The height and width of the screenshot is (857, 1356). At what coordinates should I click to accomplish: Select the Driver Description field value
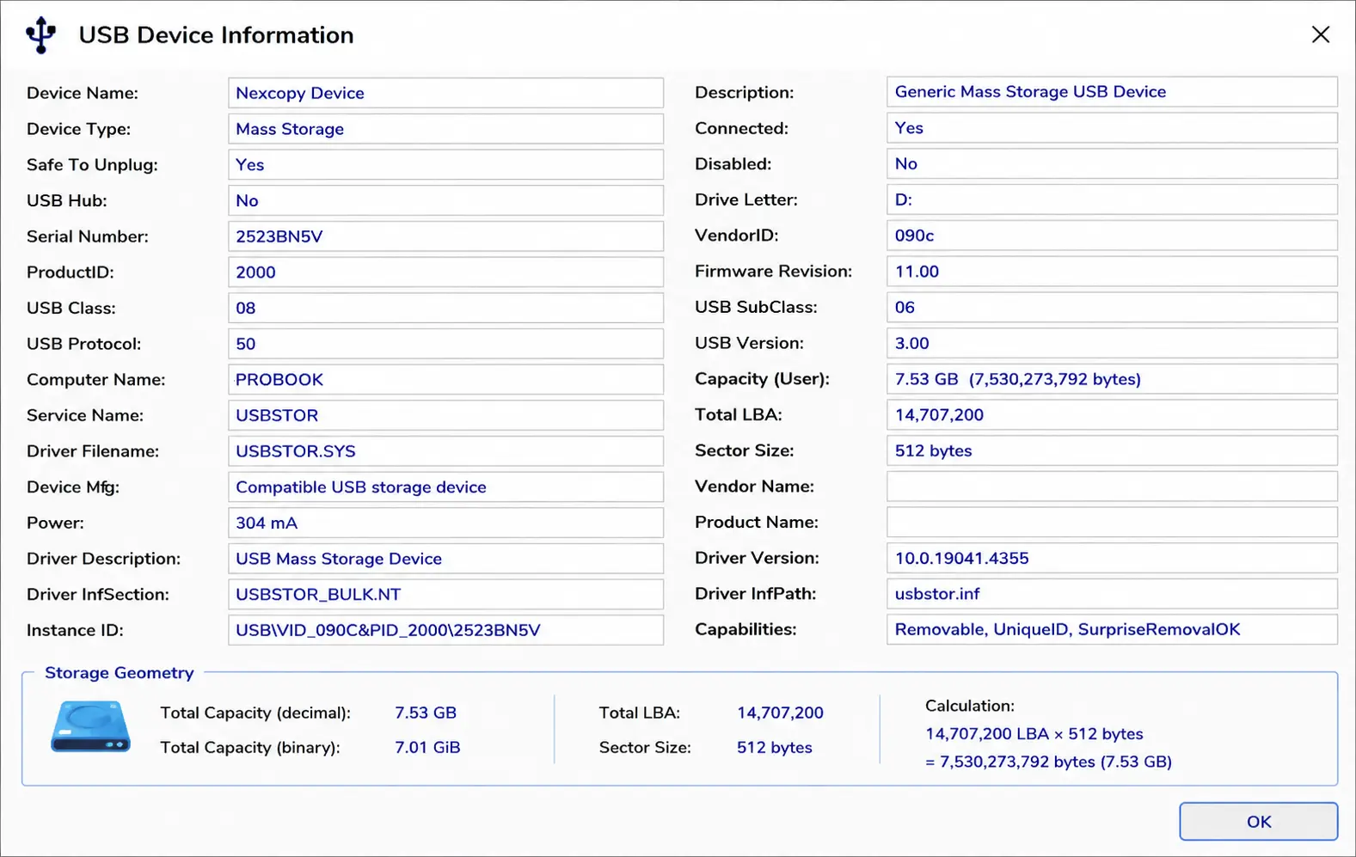[445, 559]
